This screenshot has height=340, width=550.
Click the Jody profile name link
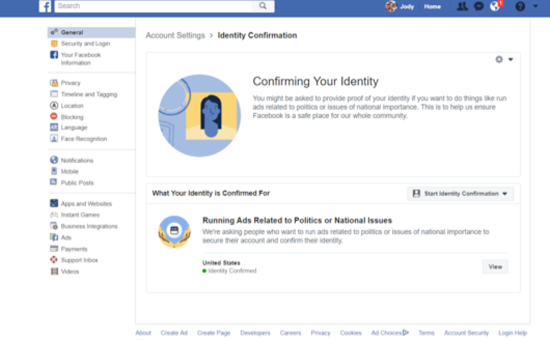pyautogui.click(x=407, y=6)
